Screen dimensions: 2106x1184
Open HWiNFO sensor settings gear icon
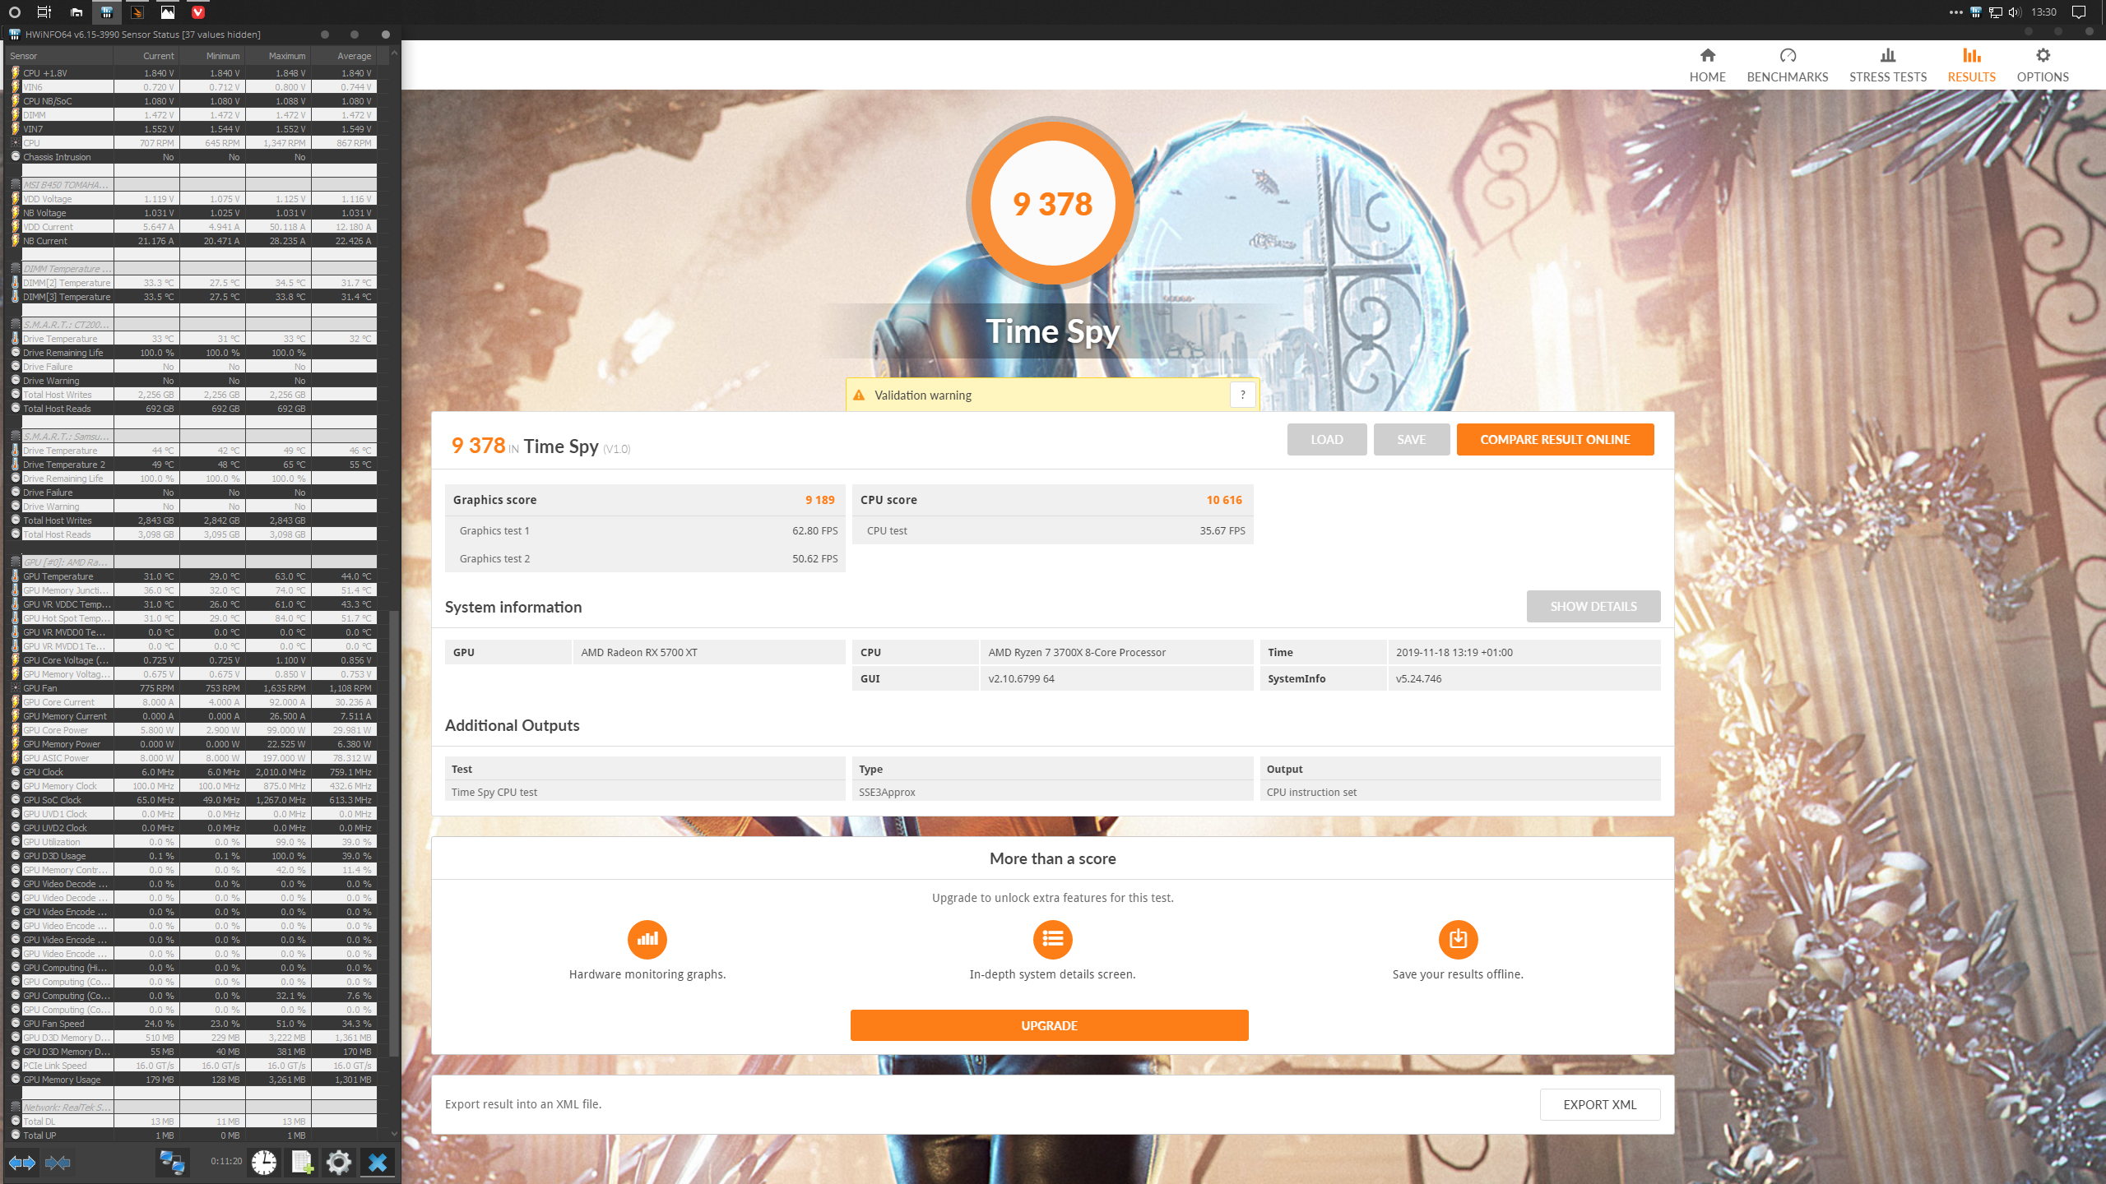(338, 1162)
